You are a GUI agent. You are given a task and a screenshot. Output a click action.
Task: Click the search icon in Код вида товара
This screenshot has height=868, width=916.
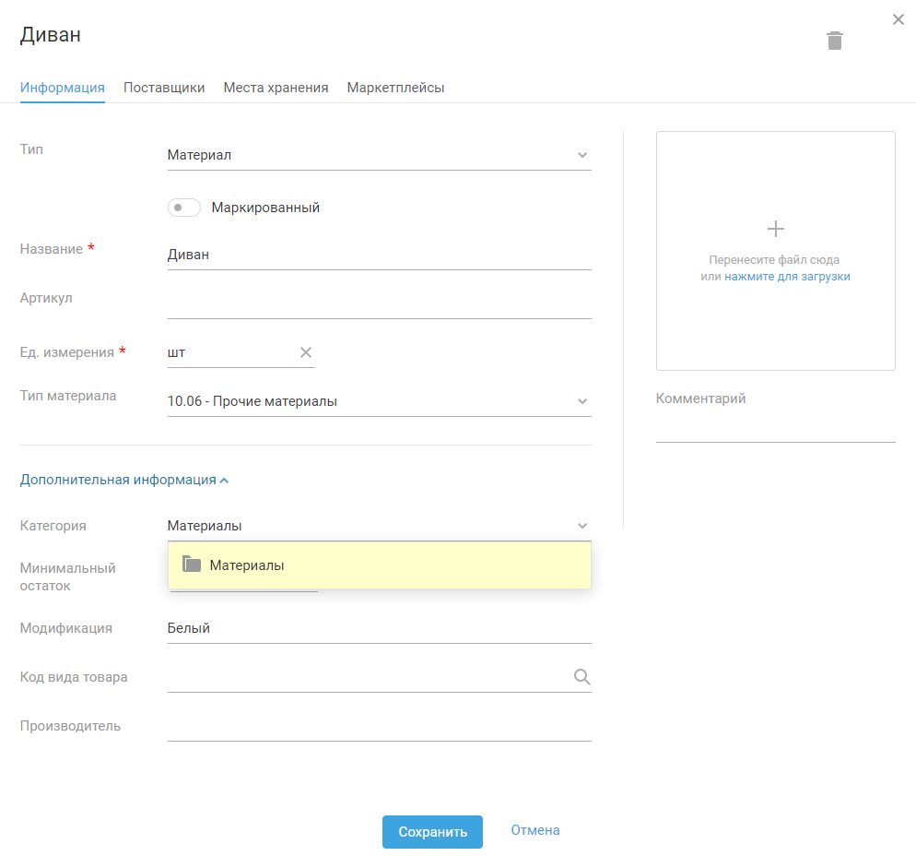pyautogui.click(x=581, y=677)
